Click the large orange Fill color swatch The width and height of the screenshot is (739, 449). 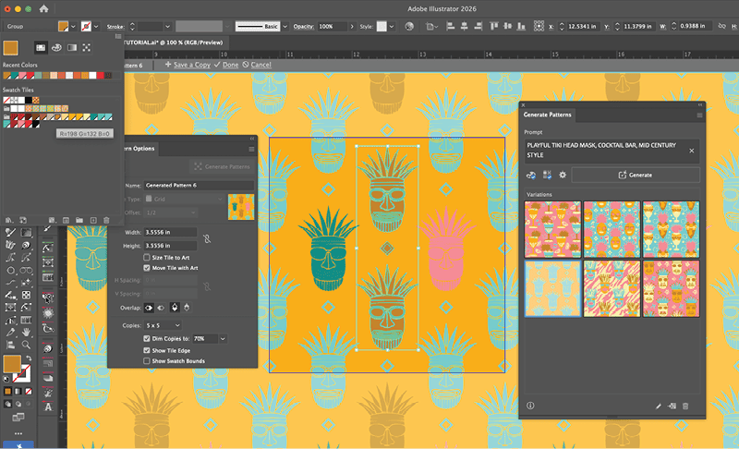click(x=12, y=365)
